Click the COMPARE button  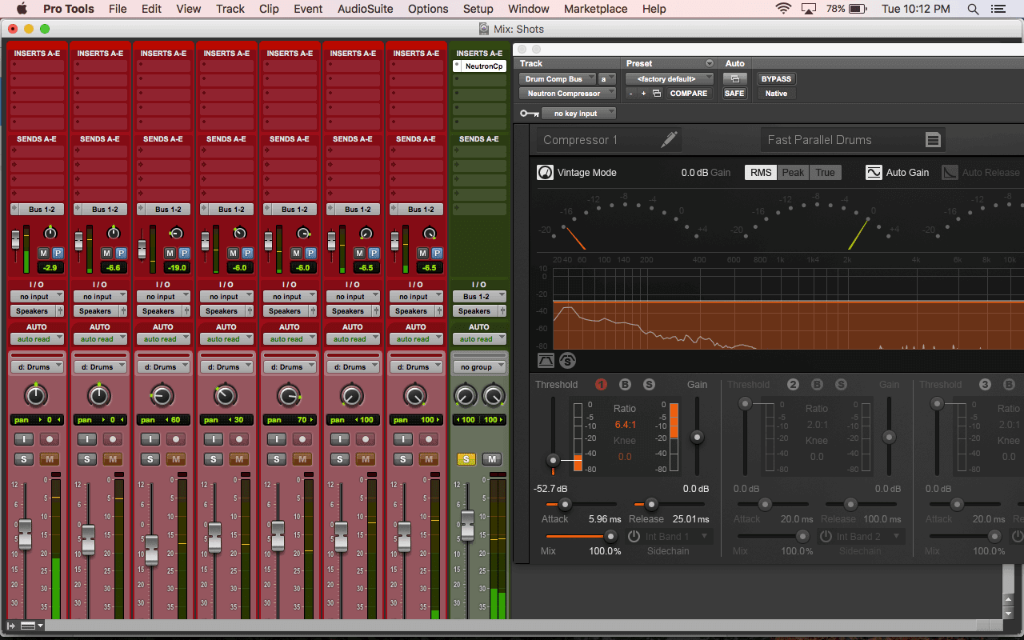click(689, 94)
